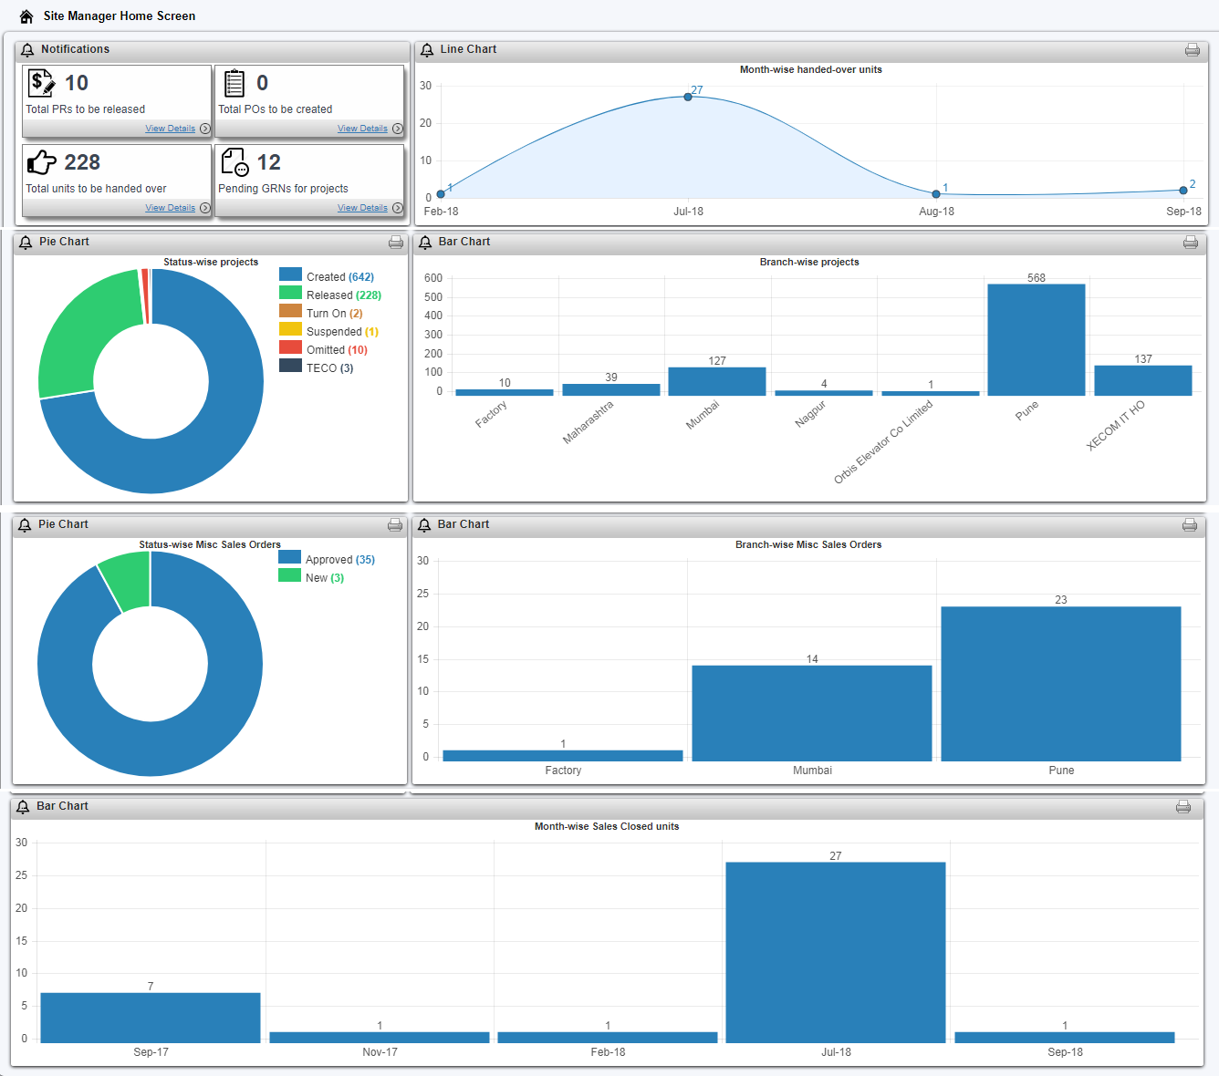The width and height of the screenshot is (1219, 1076).
Task: View details of Pending GRNs for projects
Action: pyautogui.click(x=362, y=208)
